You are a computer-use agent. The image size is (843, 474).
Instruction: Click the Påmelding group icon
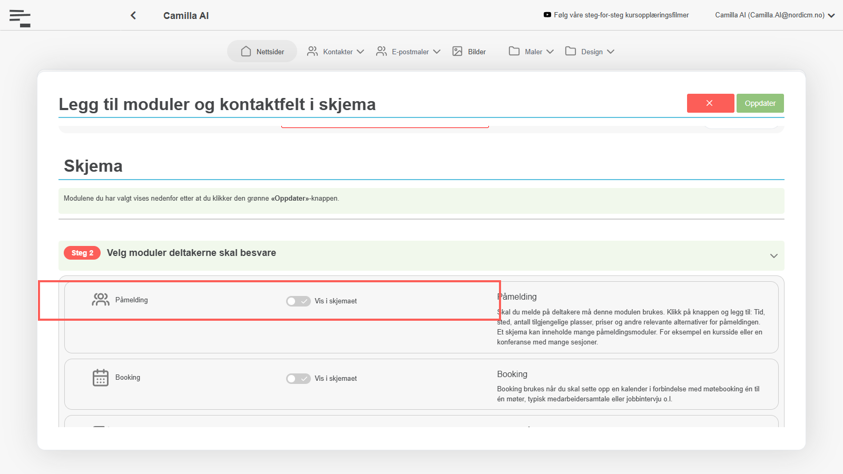coord(101,300)
